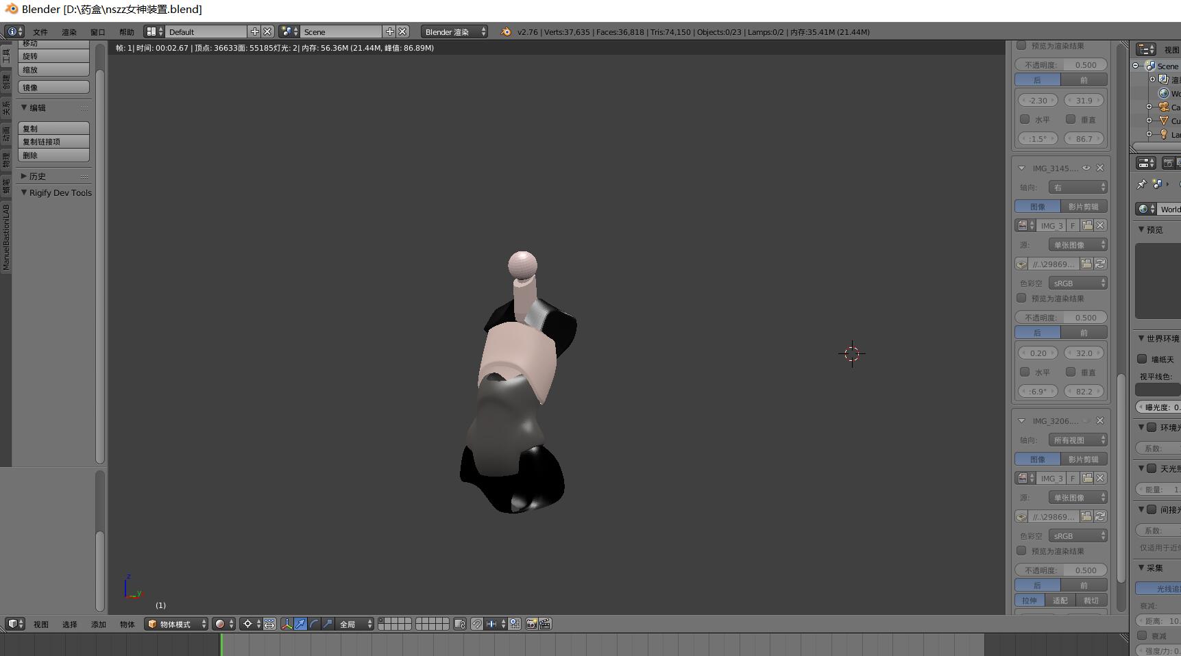Screen dimensions: 1181x656
Task: Open the 3D view editor type selector
Action: click(x=15, y=624)
